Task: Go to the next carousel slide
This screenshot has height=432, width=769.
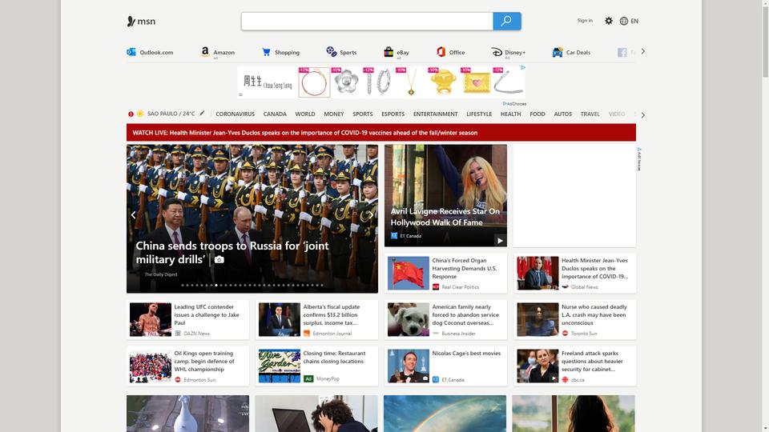Action: pyautogui.click(x=371, y=214)
